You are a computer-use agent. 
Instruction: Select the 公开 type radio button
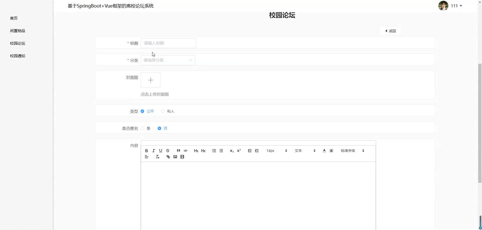[142, 111]
